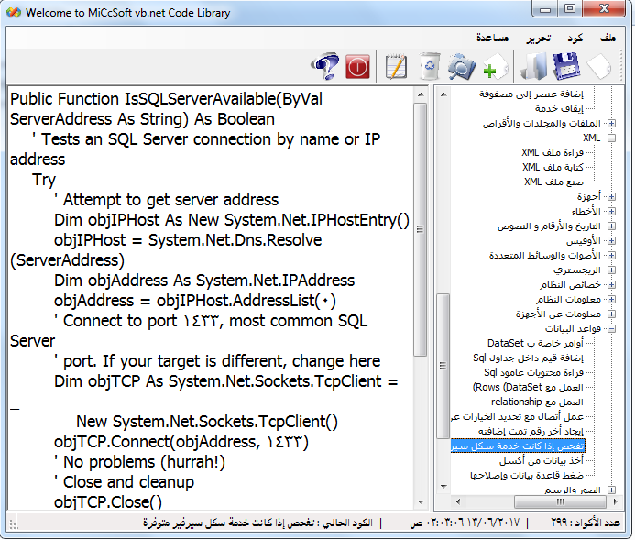The width and height of the screenshot is (635, 540).
Task: Expand the التاريخ والأرقام و النصوص node
Action: tap(611, 226)
